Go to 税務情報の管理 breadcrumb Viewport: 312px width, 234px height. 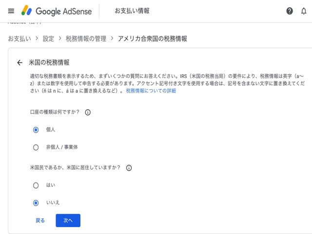(86, 39)
